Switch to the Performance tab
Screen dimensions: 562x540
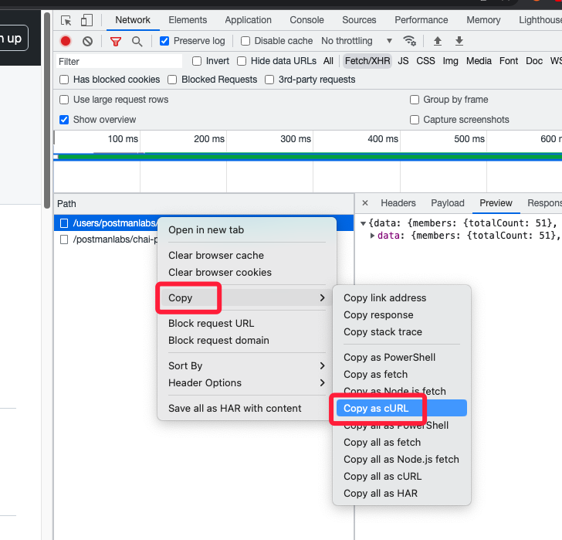coord(421,20)
